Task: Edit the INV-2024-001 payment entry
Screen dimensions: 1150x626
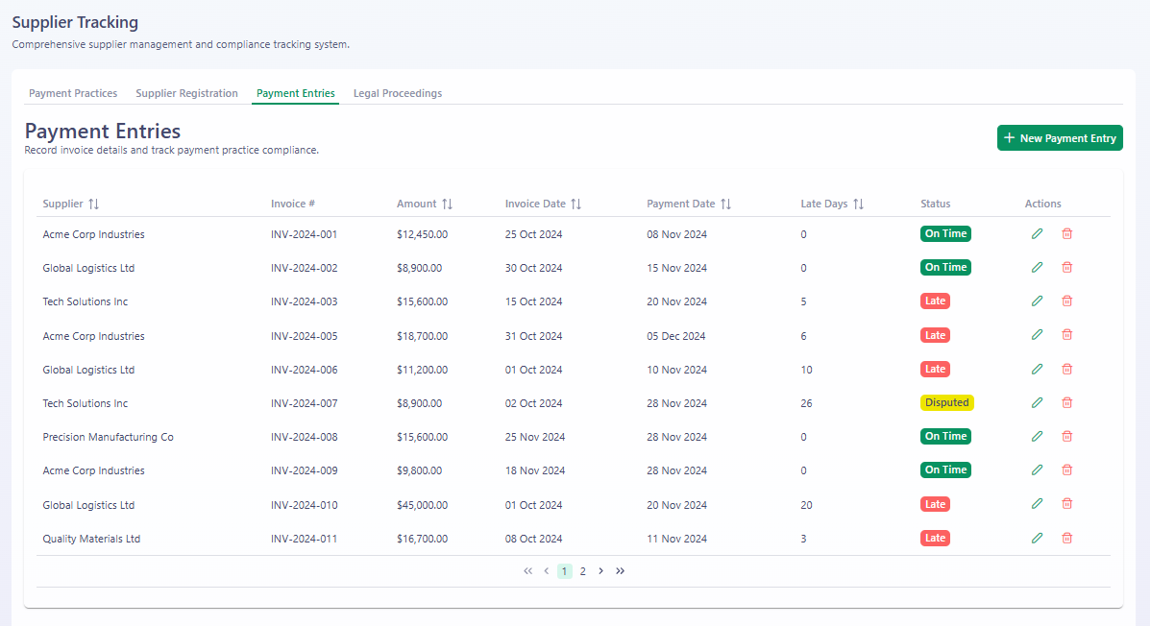Action: [1037, 234]
